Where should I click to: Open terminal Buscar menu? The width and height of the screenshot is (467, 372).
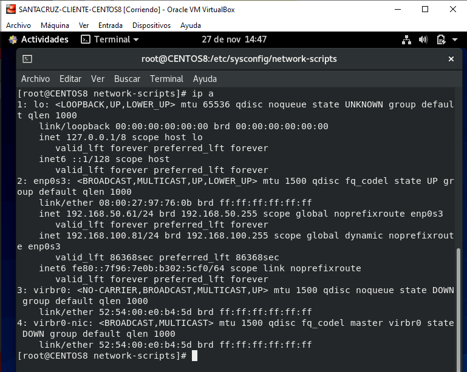(x=127, y=79)
